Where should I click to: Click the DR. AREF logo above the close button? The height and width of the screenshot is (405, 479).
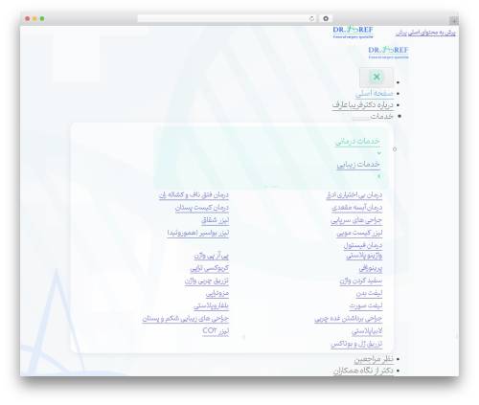click(388, 53)
